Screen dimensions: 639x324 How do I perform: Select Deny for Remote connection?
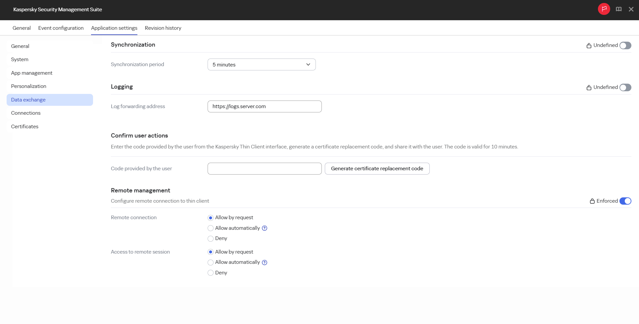click(211, 238)
